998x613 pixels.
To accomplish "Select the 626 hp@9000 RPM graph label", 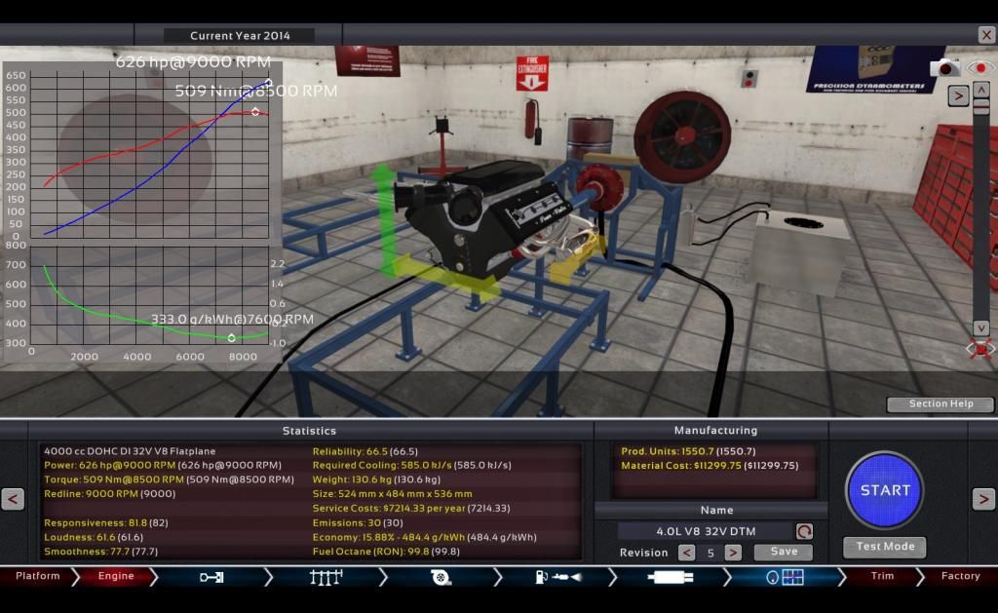I will (x=193, y=61).
